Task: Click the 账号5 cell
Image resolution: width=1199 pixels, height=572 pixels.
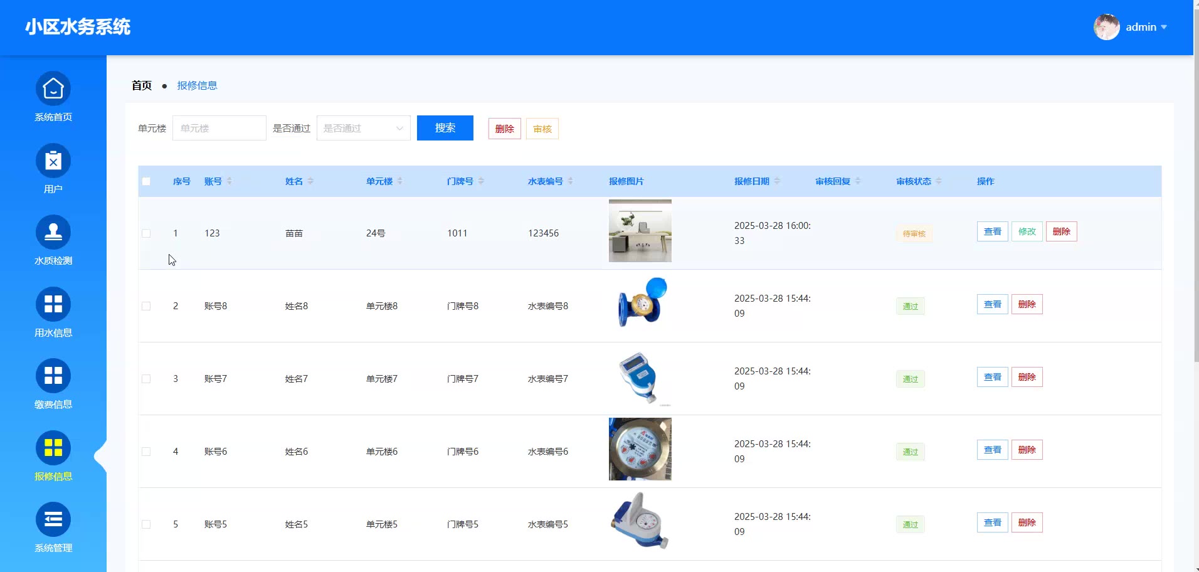Action: click(x=216, y=524)
